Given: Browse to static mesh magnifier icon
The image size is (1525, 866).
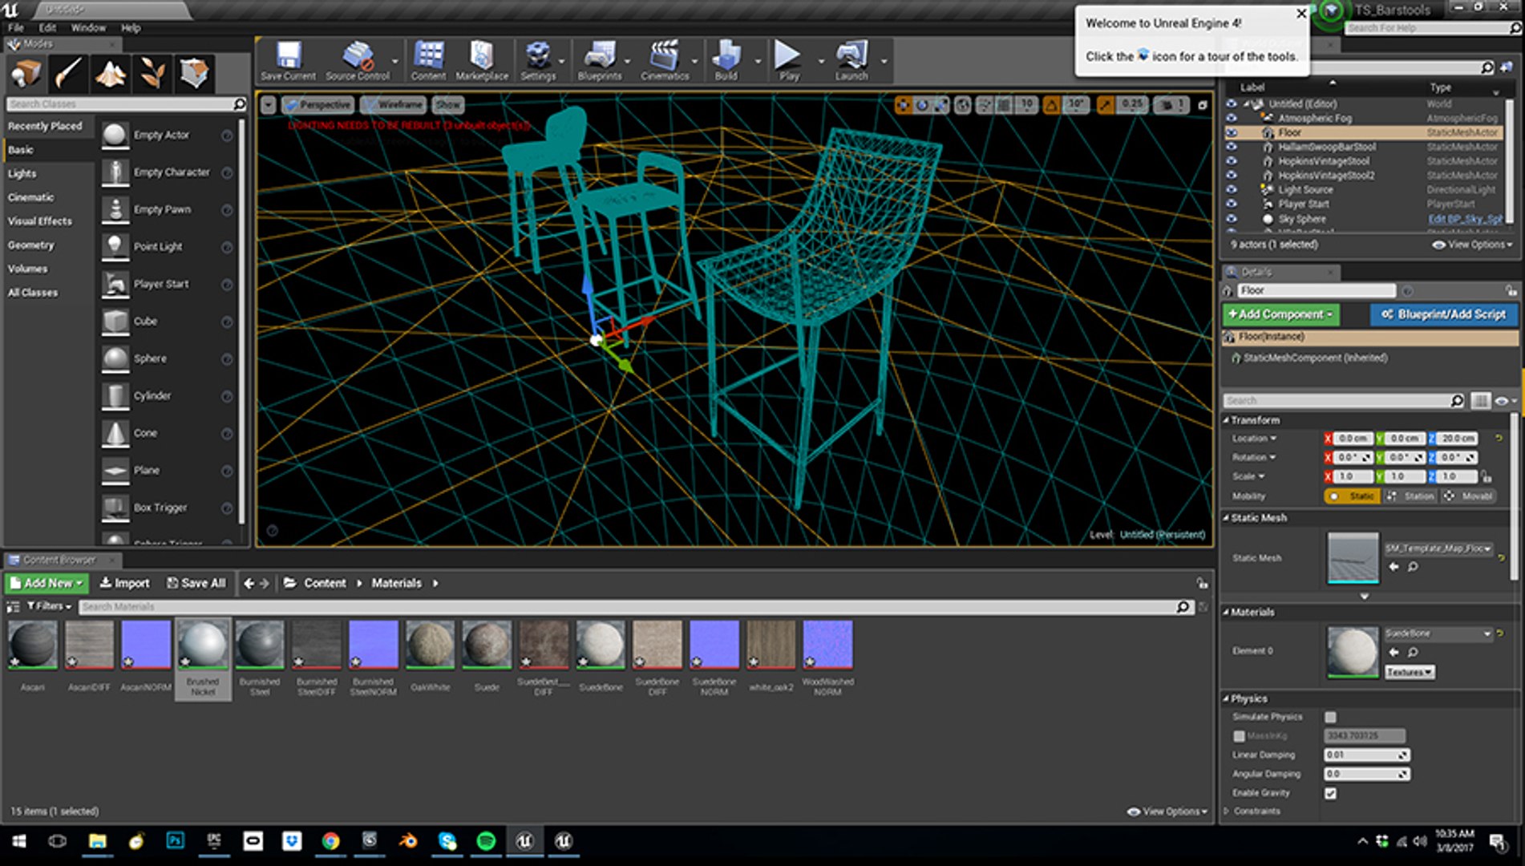Looking at the screenshot, I should click(1413, 567).
